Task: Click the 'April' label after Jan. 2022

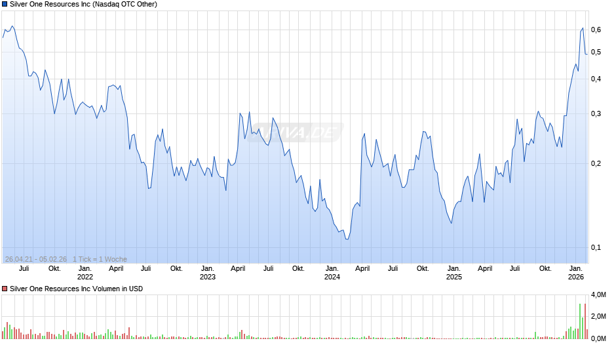Action: [116, 268]
